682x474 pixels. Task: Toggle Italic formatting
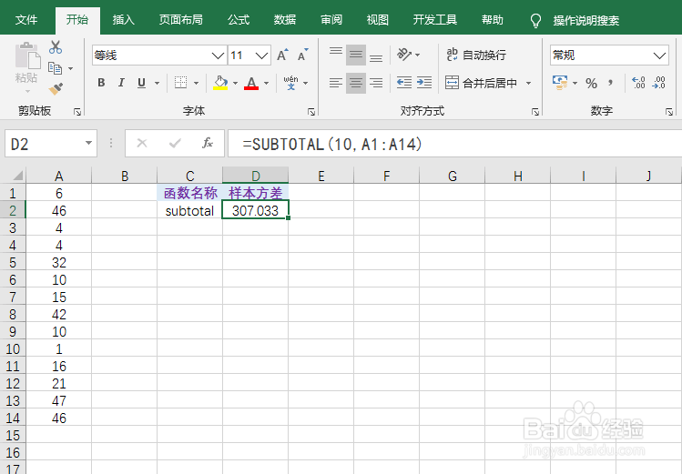click(x=121, y=83)
